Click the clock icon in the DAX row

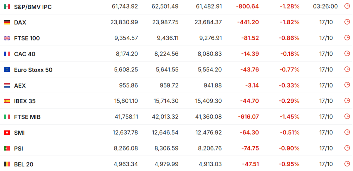[347, 22]
